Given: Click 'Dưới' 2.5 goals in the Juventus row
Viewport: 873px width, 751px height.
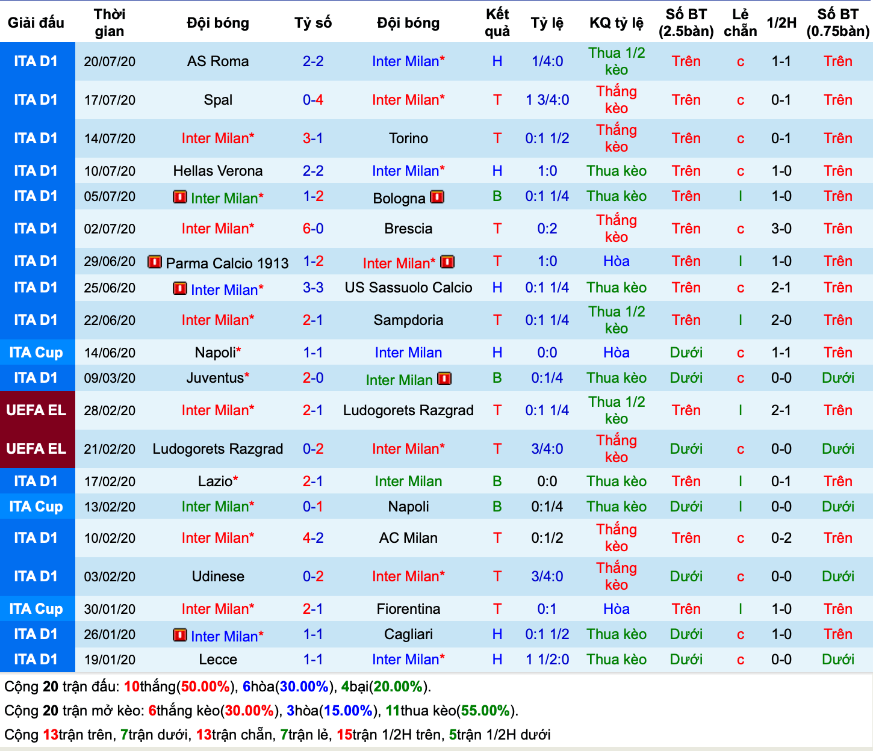Looking at the screenshot, I should tap(686, 378).
